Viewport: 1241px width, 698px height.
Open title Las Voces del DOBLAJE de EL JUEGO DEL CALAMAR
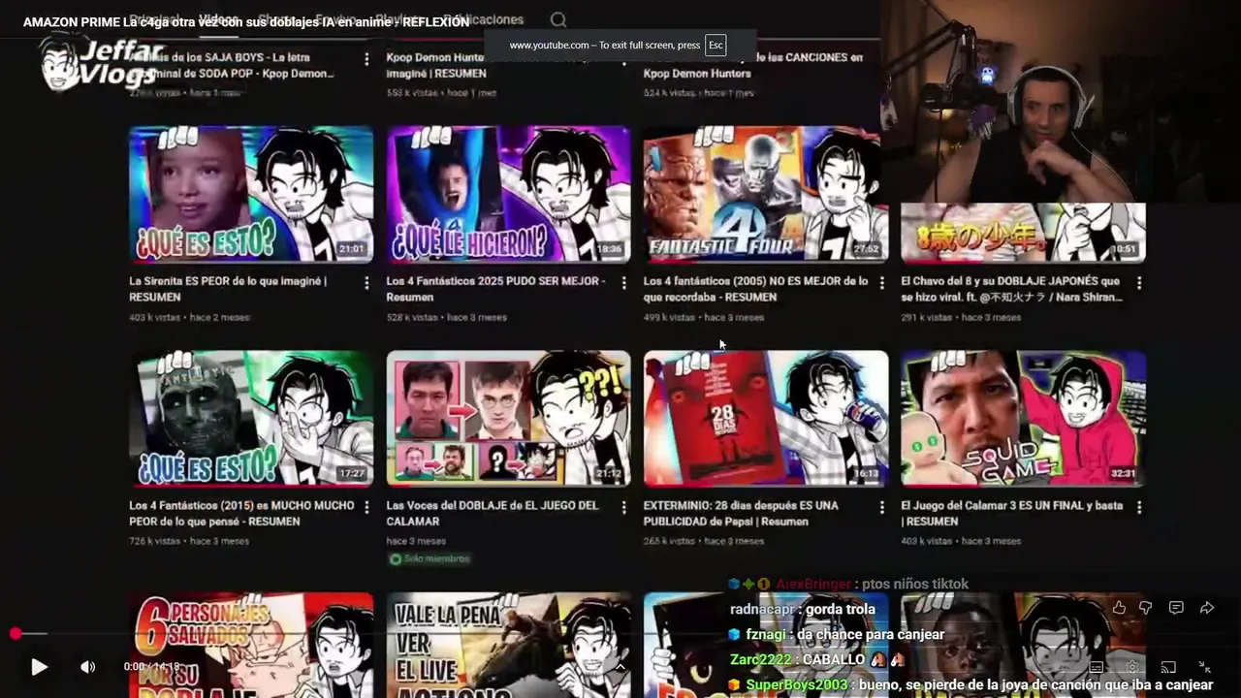coord(493,513)
